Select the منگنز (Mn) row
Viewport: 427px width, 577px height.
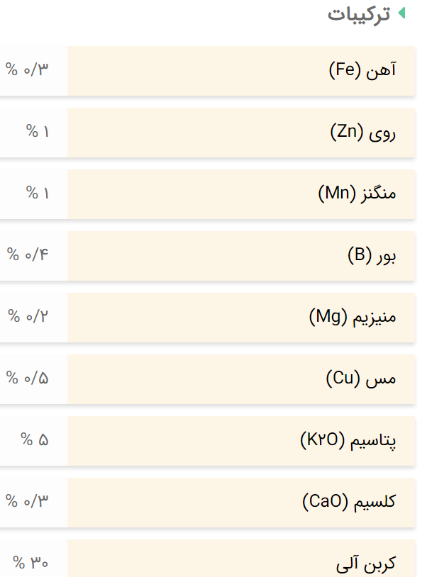(208, 194)
